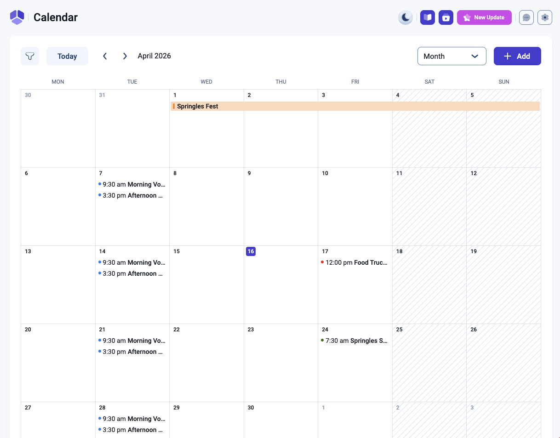Viewport: 560px width, 438px height.
Task: Toggle dark mode with the moon icon
Action: (x=405, y=17)
